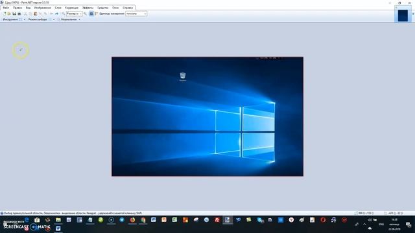The width and height of the screenshot is (415, 233).
Task: Open File Explorer from the taskbar
Action: coord(58,220)
